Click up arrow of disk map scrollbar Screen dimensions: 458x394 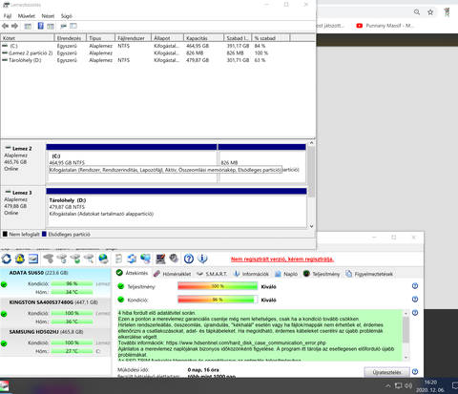tap(312, 143)
